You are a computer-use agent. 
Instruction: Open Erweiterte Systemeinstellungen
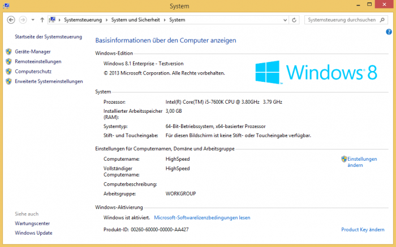tap(49, 81)
